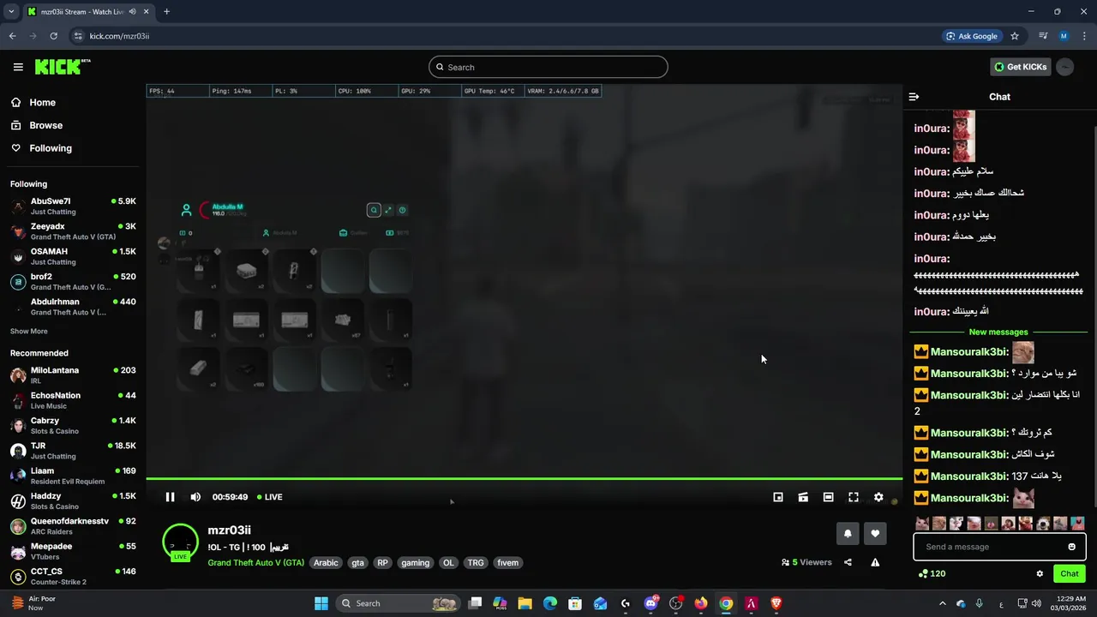This screenshot has height=617, width=1097.
Task: Collapse the chat panel
Action: click(x=914, y=97)
